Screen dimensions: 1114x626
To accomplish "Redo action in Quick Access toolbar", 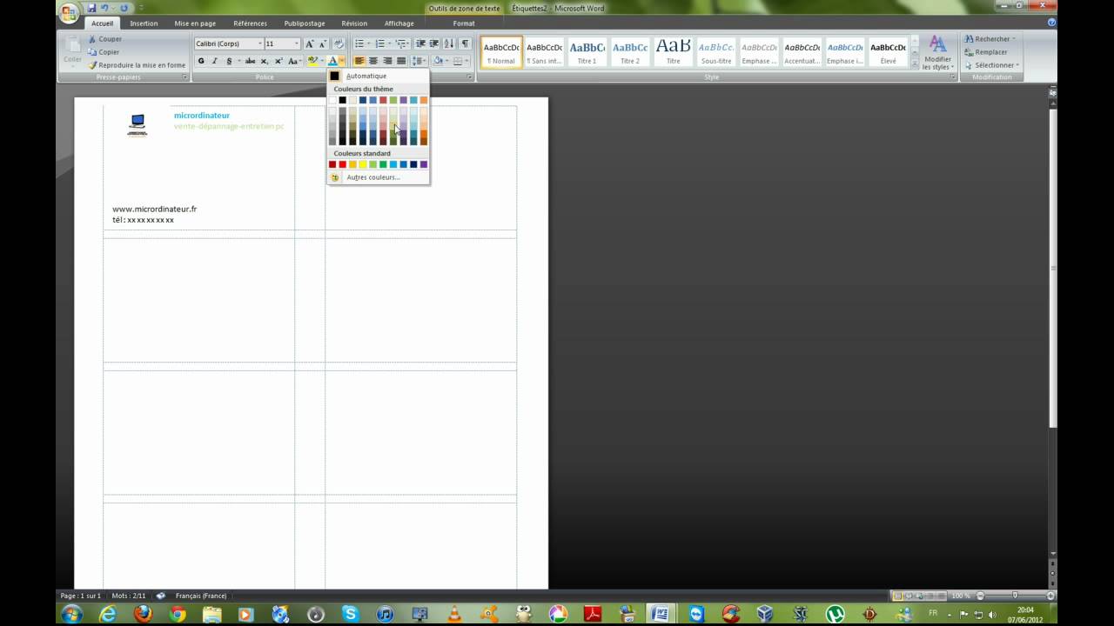I will point(124,8).
